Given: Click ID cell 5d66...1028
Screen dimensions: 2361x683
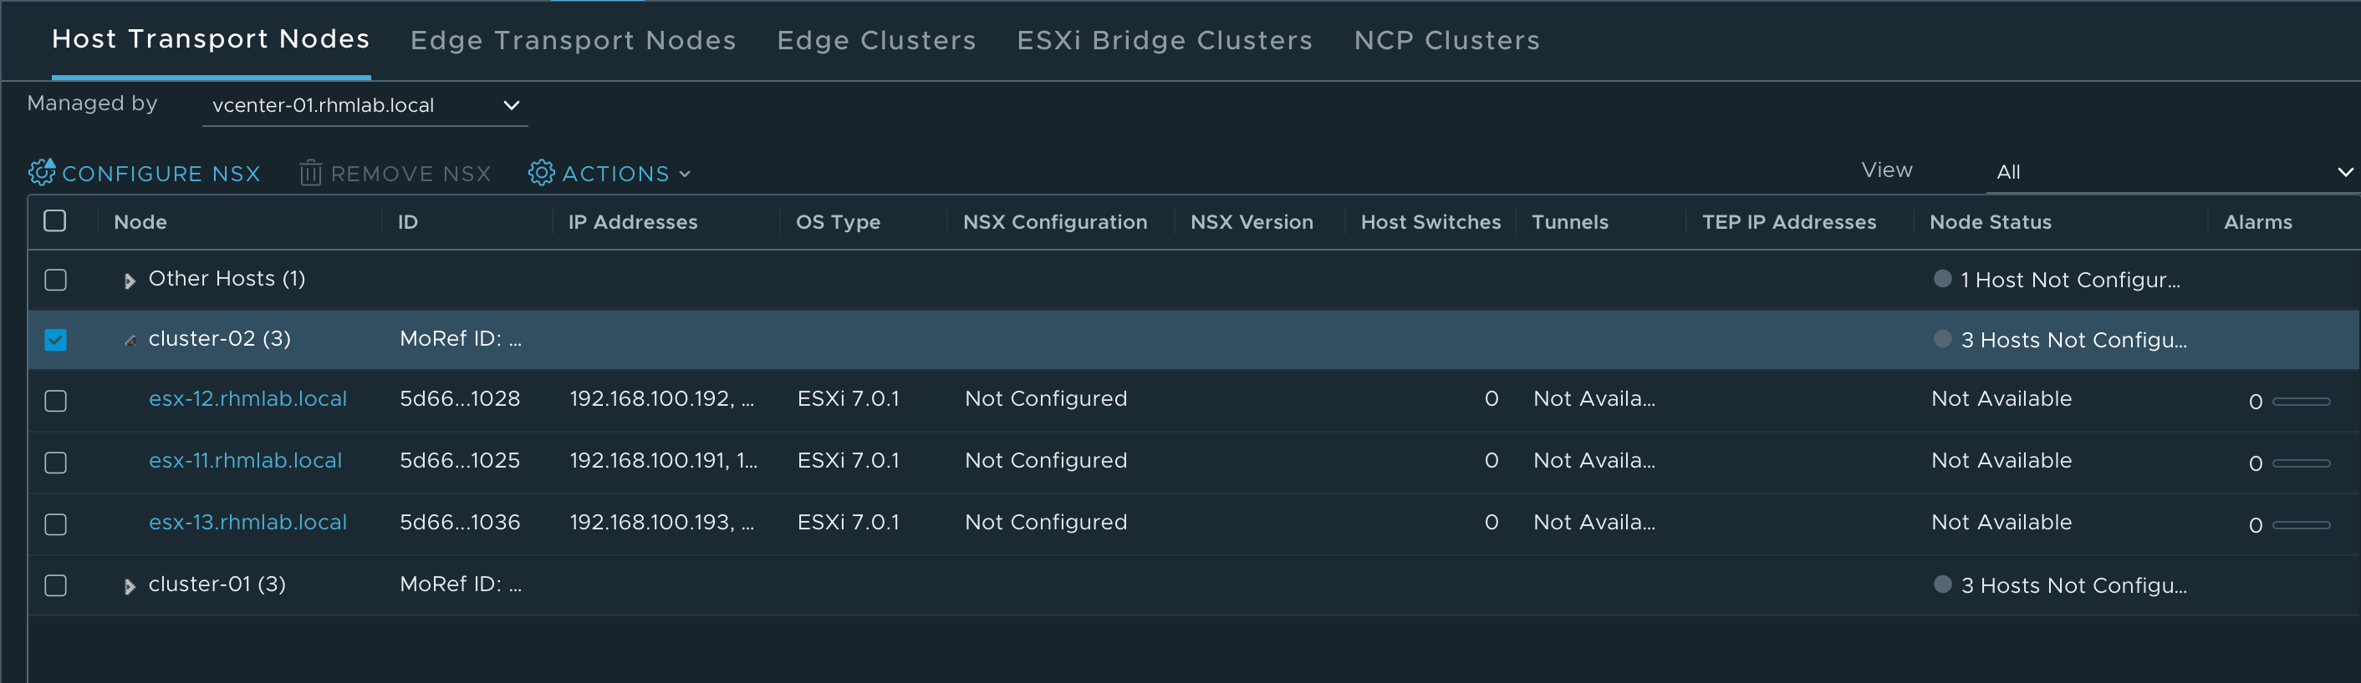Looking at the screenshot, I should coord(459,399).
